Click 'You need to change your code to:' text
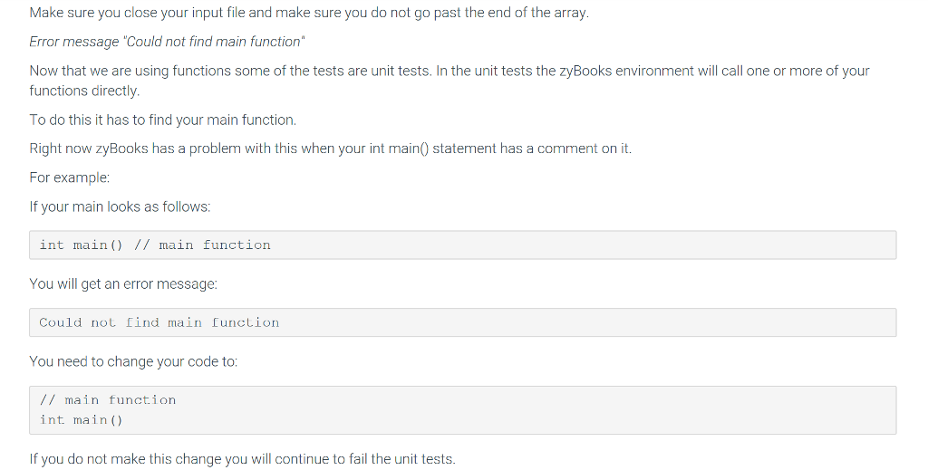Viewport: 928px width, 470px height. (133, 362)
